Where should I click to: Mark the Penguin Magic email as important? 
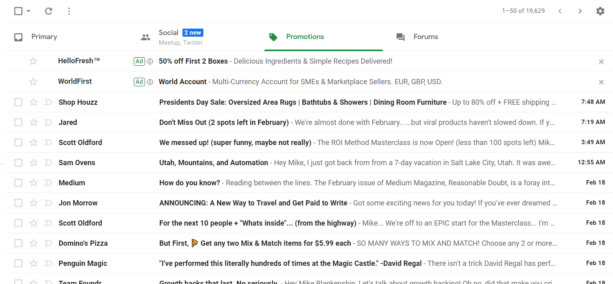click(48, 263)
